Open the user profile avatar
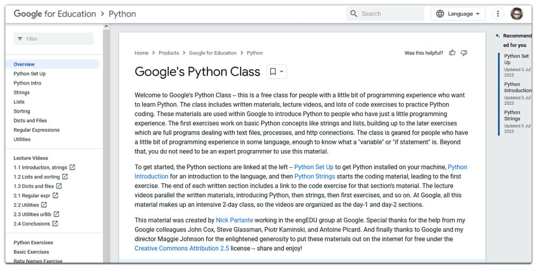The width and height of the screenshot is (537, 268). (x=517, y=14)
